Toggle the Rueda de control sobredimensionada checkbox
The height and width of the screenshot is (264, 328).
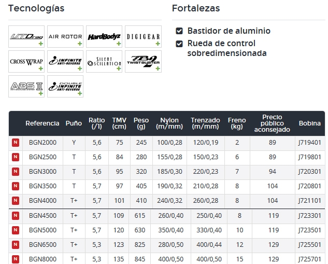click(x=179, y=44)
